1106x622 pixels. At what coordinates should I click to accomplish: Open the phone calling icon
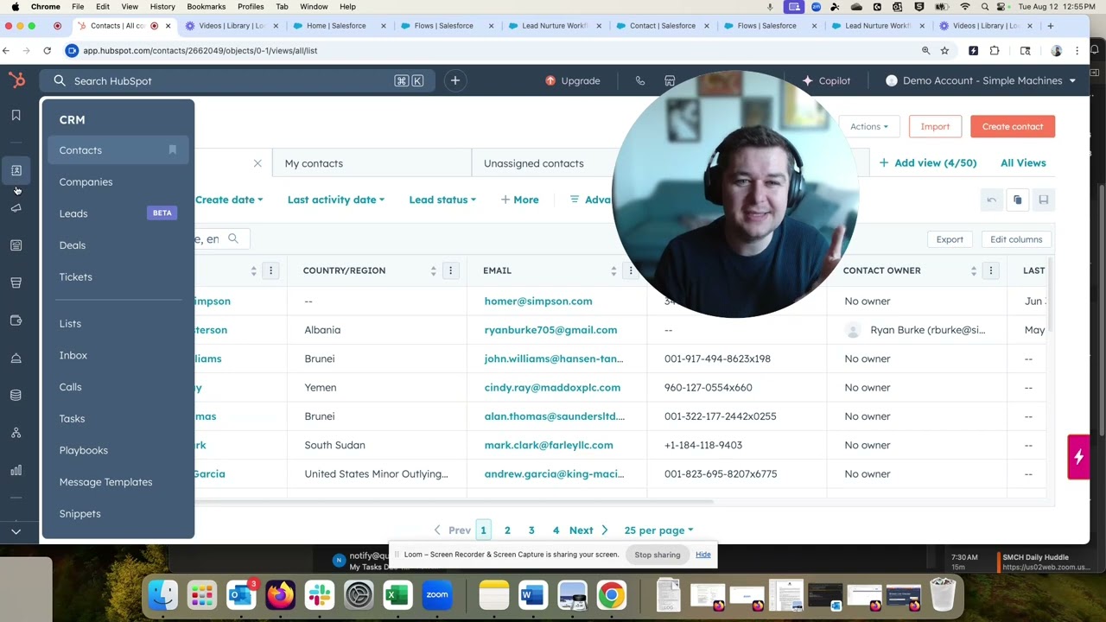pyautogui.click(x=640, y=80)
